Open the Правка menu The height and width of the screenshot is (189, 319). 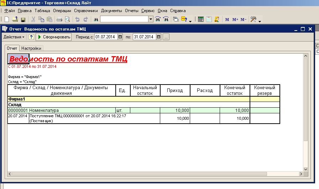[x=25, y=11]
